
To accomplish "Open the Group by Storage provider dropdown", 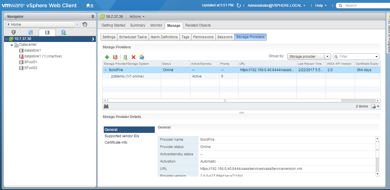I will (309, 57).
